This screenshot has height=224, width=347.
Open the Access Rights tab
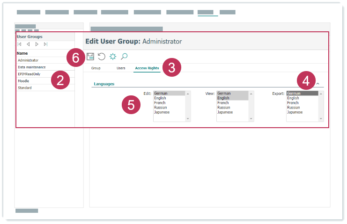click(147, 68)
